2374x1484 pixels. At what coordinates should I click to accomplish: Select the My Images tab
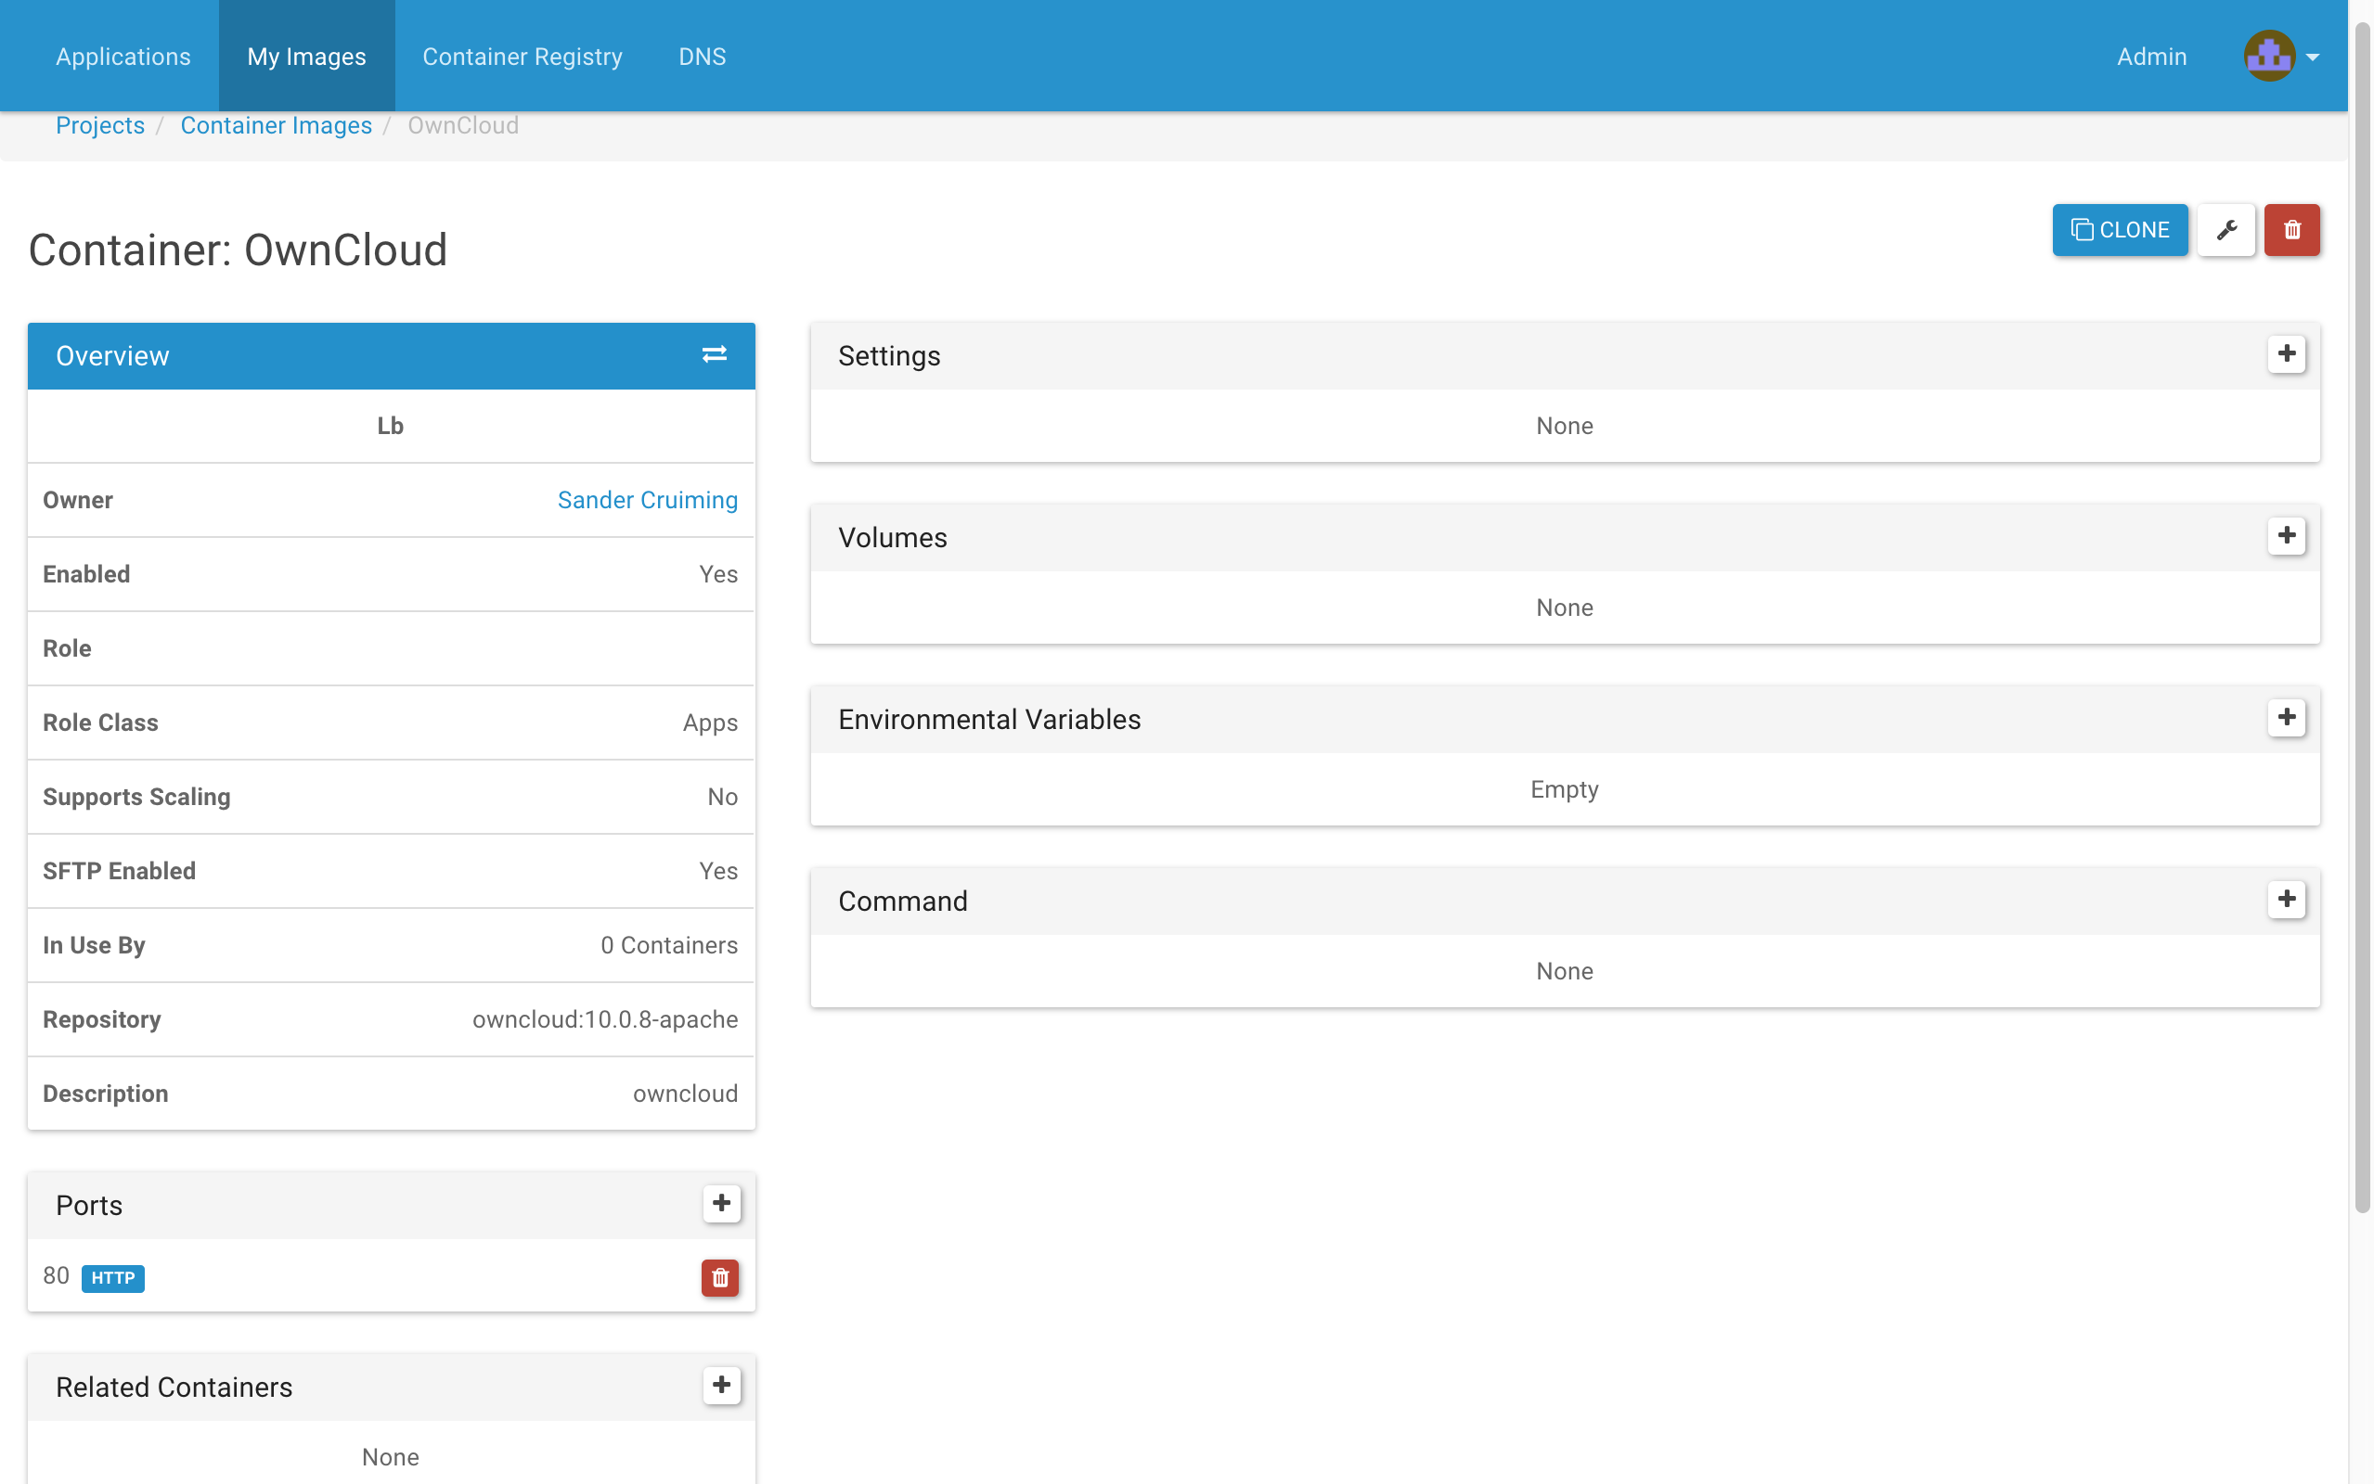tap(306, 56)
